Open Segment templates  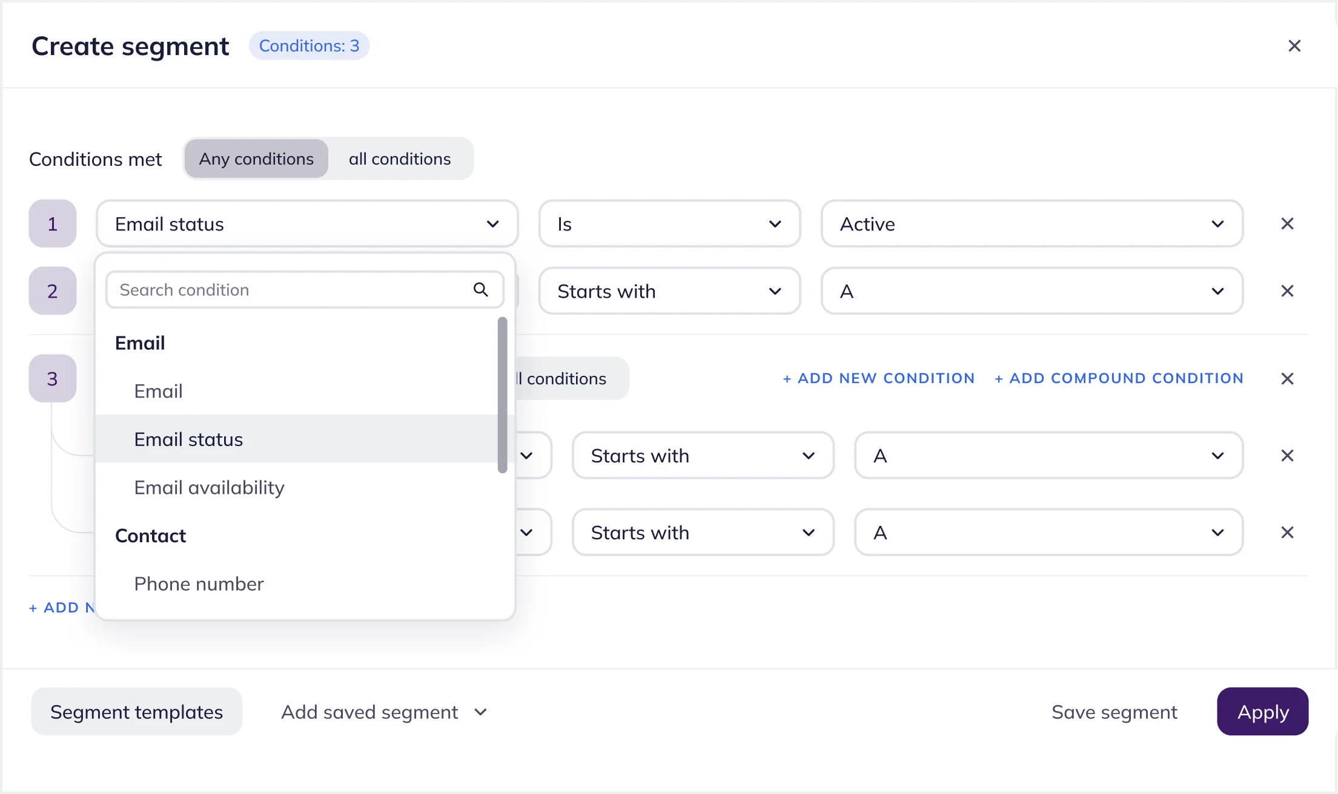(136, 712)
